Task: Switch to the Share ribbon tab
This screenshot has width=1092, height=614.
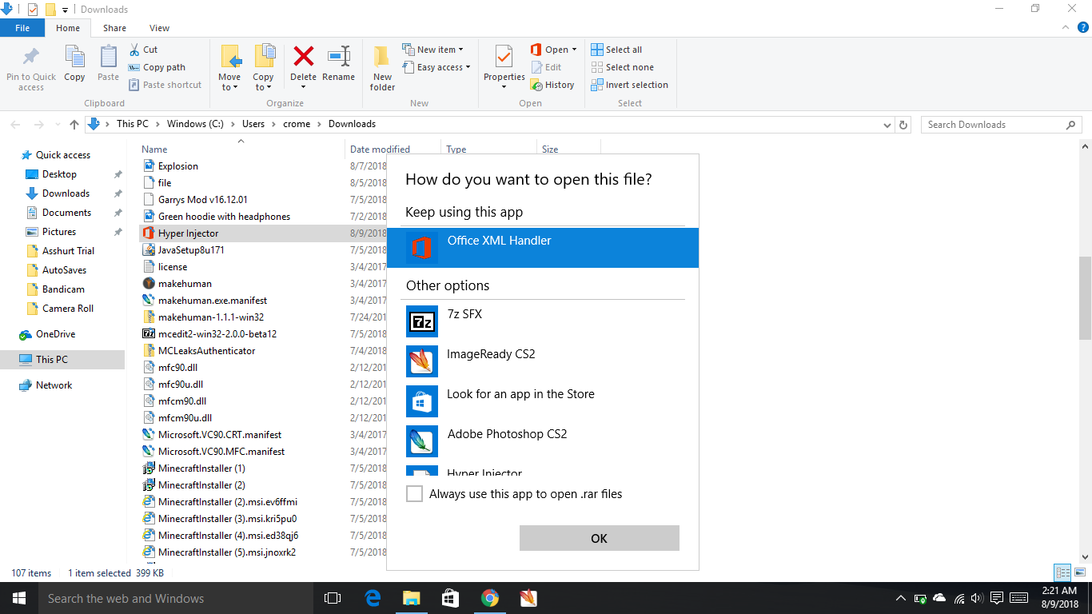Action: click(114, 28)
